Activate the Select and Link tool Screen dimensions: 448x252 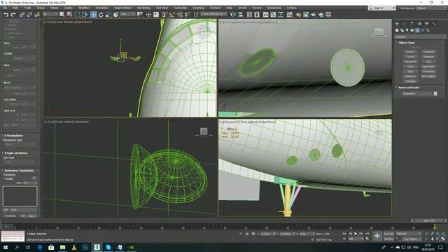coord(22,15)
